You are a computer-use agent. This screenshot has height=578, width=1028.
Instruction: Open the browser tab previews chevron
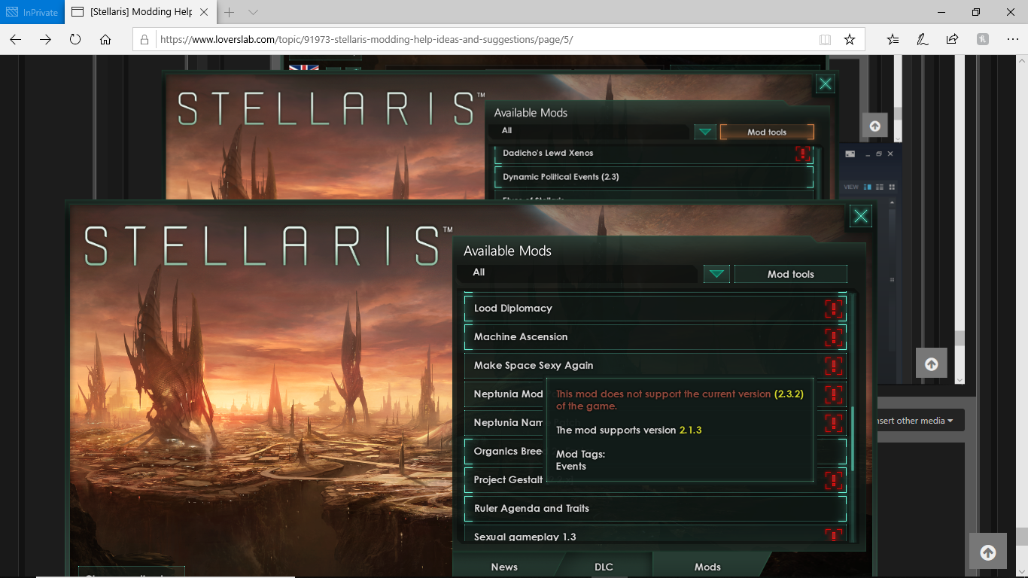coord(254,12)
